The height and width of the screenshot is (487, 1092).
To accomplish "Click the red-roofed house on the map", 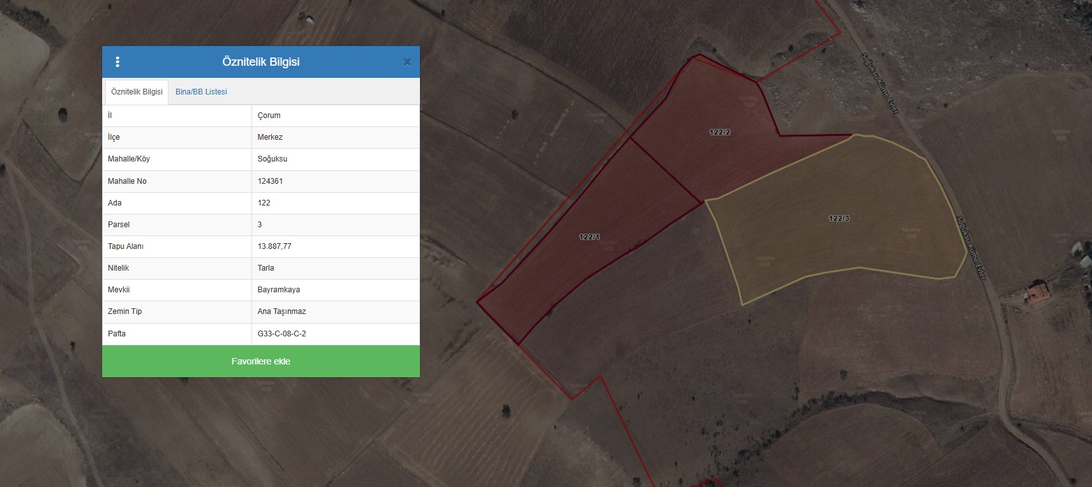I will tap(1037, 292).
